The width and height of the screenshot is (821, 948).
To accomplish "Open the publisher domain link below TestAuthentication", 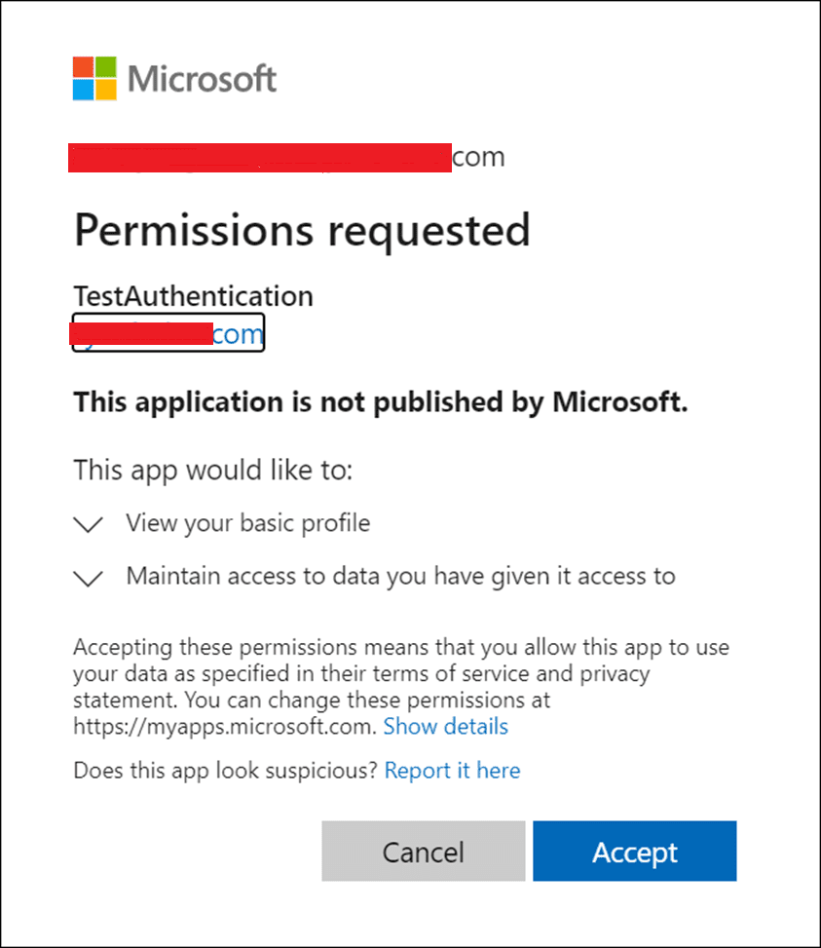I will pyautogui.click(x=168, y=333).
